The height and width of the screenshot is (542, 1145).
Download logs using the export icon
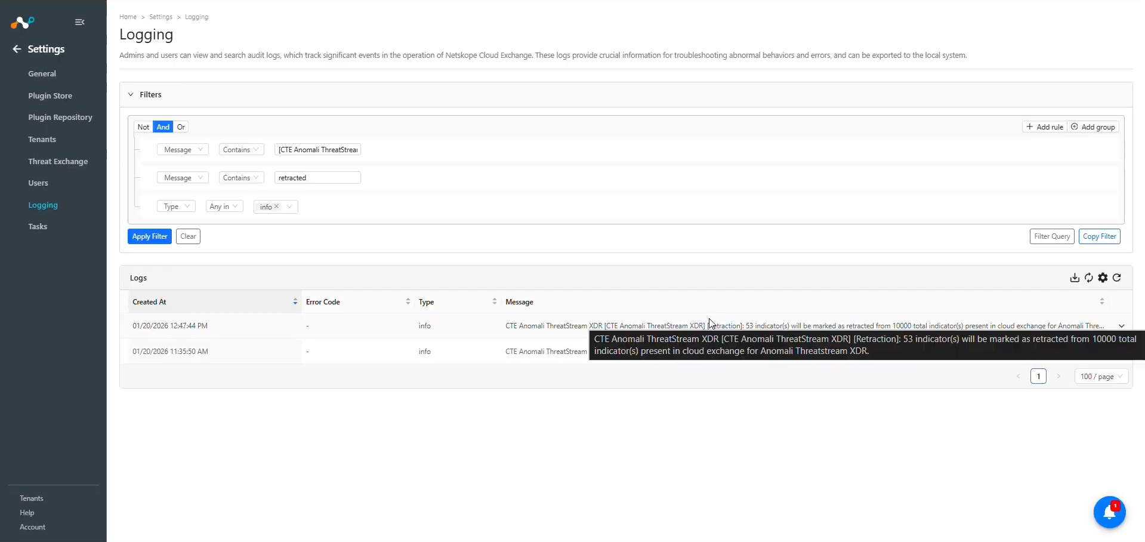(x=1075, y=278)
